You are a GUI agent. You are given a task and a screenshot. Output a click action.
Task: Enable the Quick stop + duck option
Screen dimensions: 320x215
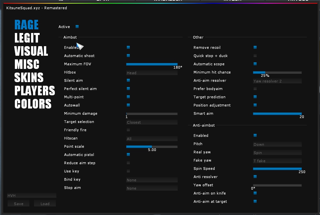click(255, 56)
